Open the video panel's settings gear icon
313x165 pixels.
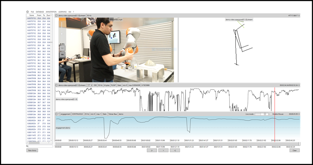pyautogui.click(x=57, y=15)
